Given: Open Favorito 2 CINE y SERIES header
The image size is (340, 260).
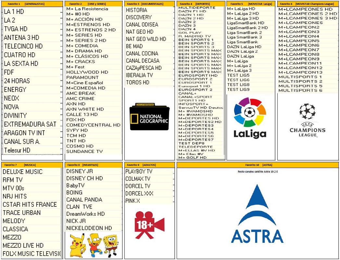Looking at the screenshot, I should pyautogui.click(x=94, y=4).
